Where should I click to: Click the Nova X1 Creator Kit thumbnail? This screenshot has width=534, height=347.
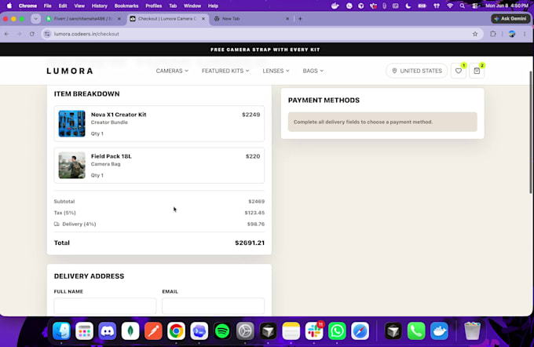[72, 123]
